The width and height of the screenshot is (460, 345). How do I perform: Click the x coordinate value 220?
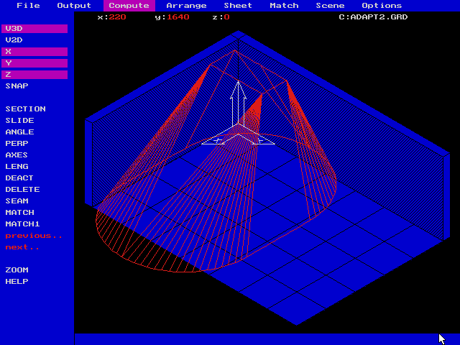click(x=117, y=17)
